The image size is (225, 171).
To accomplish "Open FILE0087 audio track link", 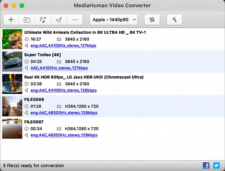I will click(64, 135).
